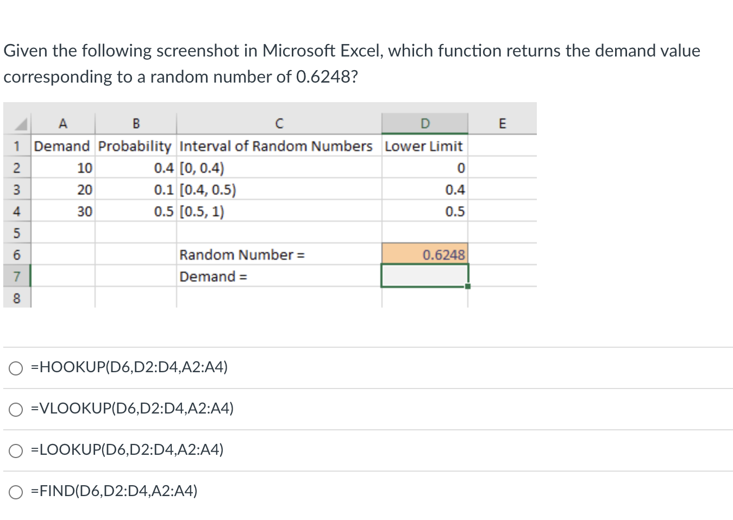Pick the FIND answer choice
This screenshot has height=520, width=733.
(x=16, y=491)
